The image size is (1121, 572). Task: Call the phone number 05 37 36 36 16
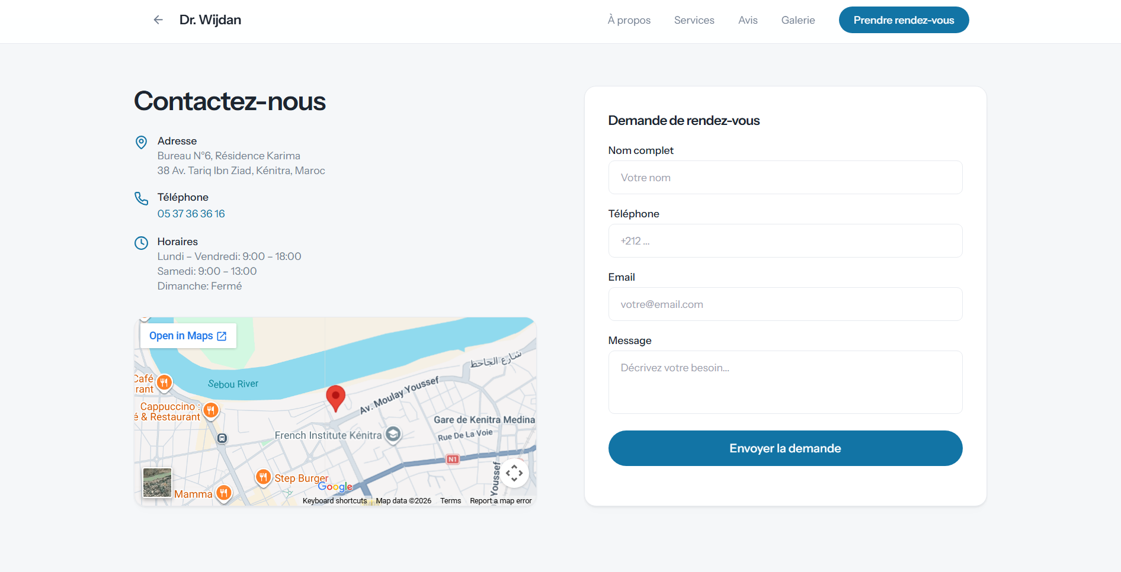click(191, 214)
